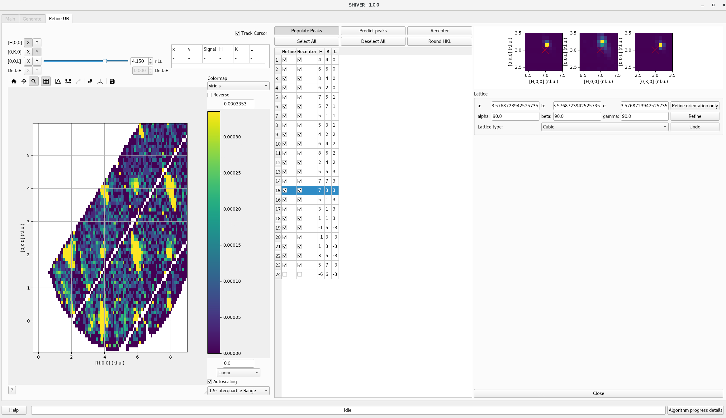Click the save figure icon

[x=112, y=81]
